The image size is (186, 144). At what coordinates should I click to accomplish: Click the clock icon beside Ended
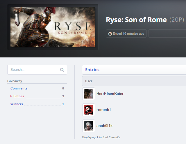pos(110,34)
